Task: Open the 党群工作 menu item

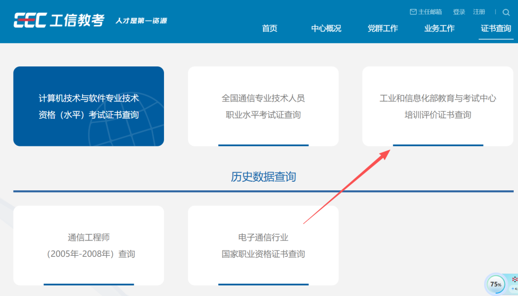Action: click(383, 28)
